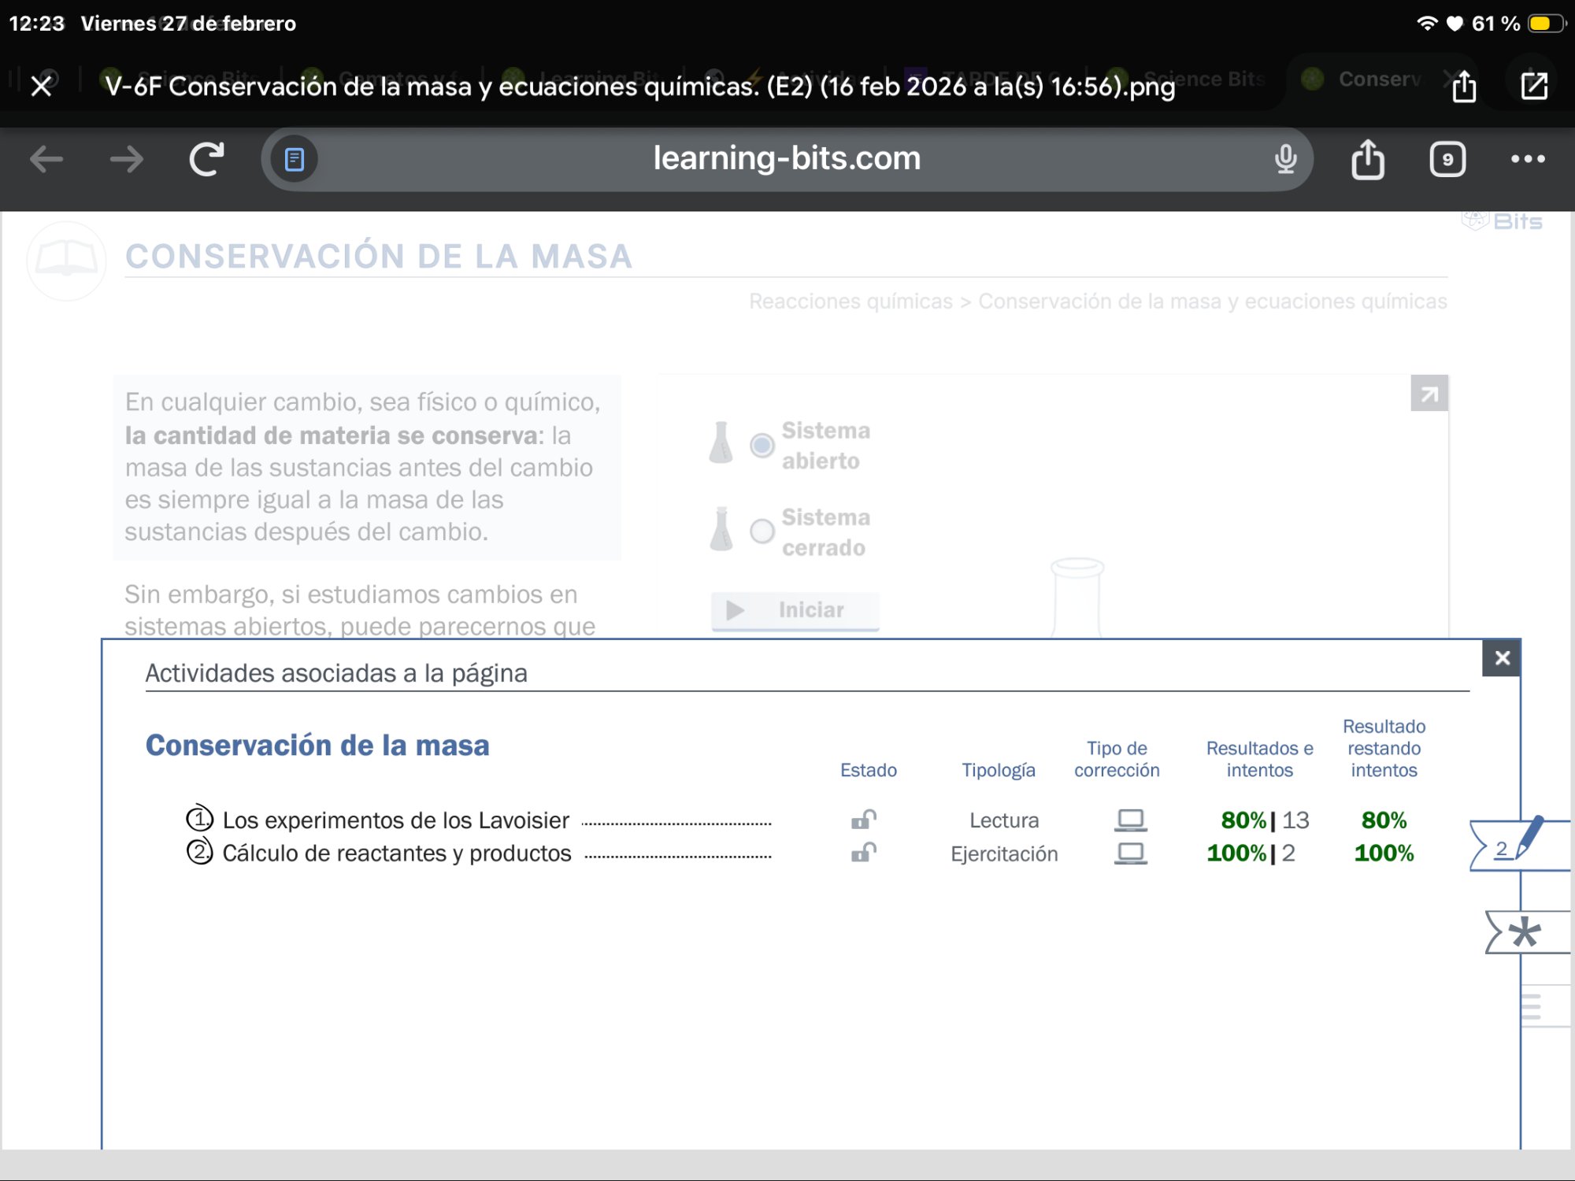Screen dimensions: 1575x1181
Task: Expand the simulation with arrow icon
Action: 1429,394
